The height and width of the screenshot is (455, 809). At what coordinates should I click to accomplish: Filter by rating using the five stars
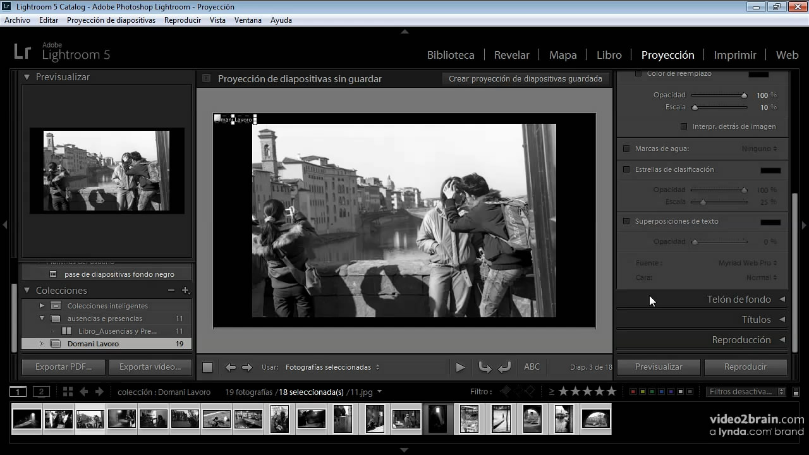click(587, 392)
